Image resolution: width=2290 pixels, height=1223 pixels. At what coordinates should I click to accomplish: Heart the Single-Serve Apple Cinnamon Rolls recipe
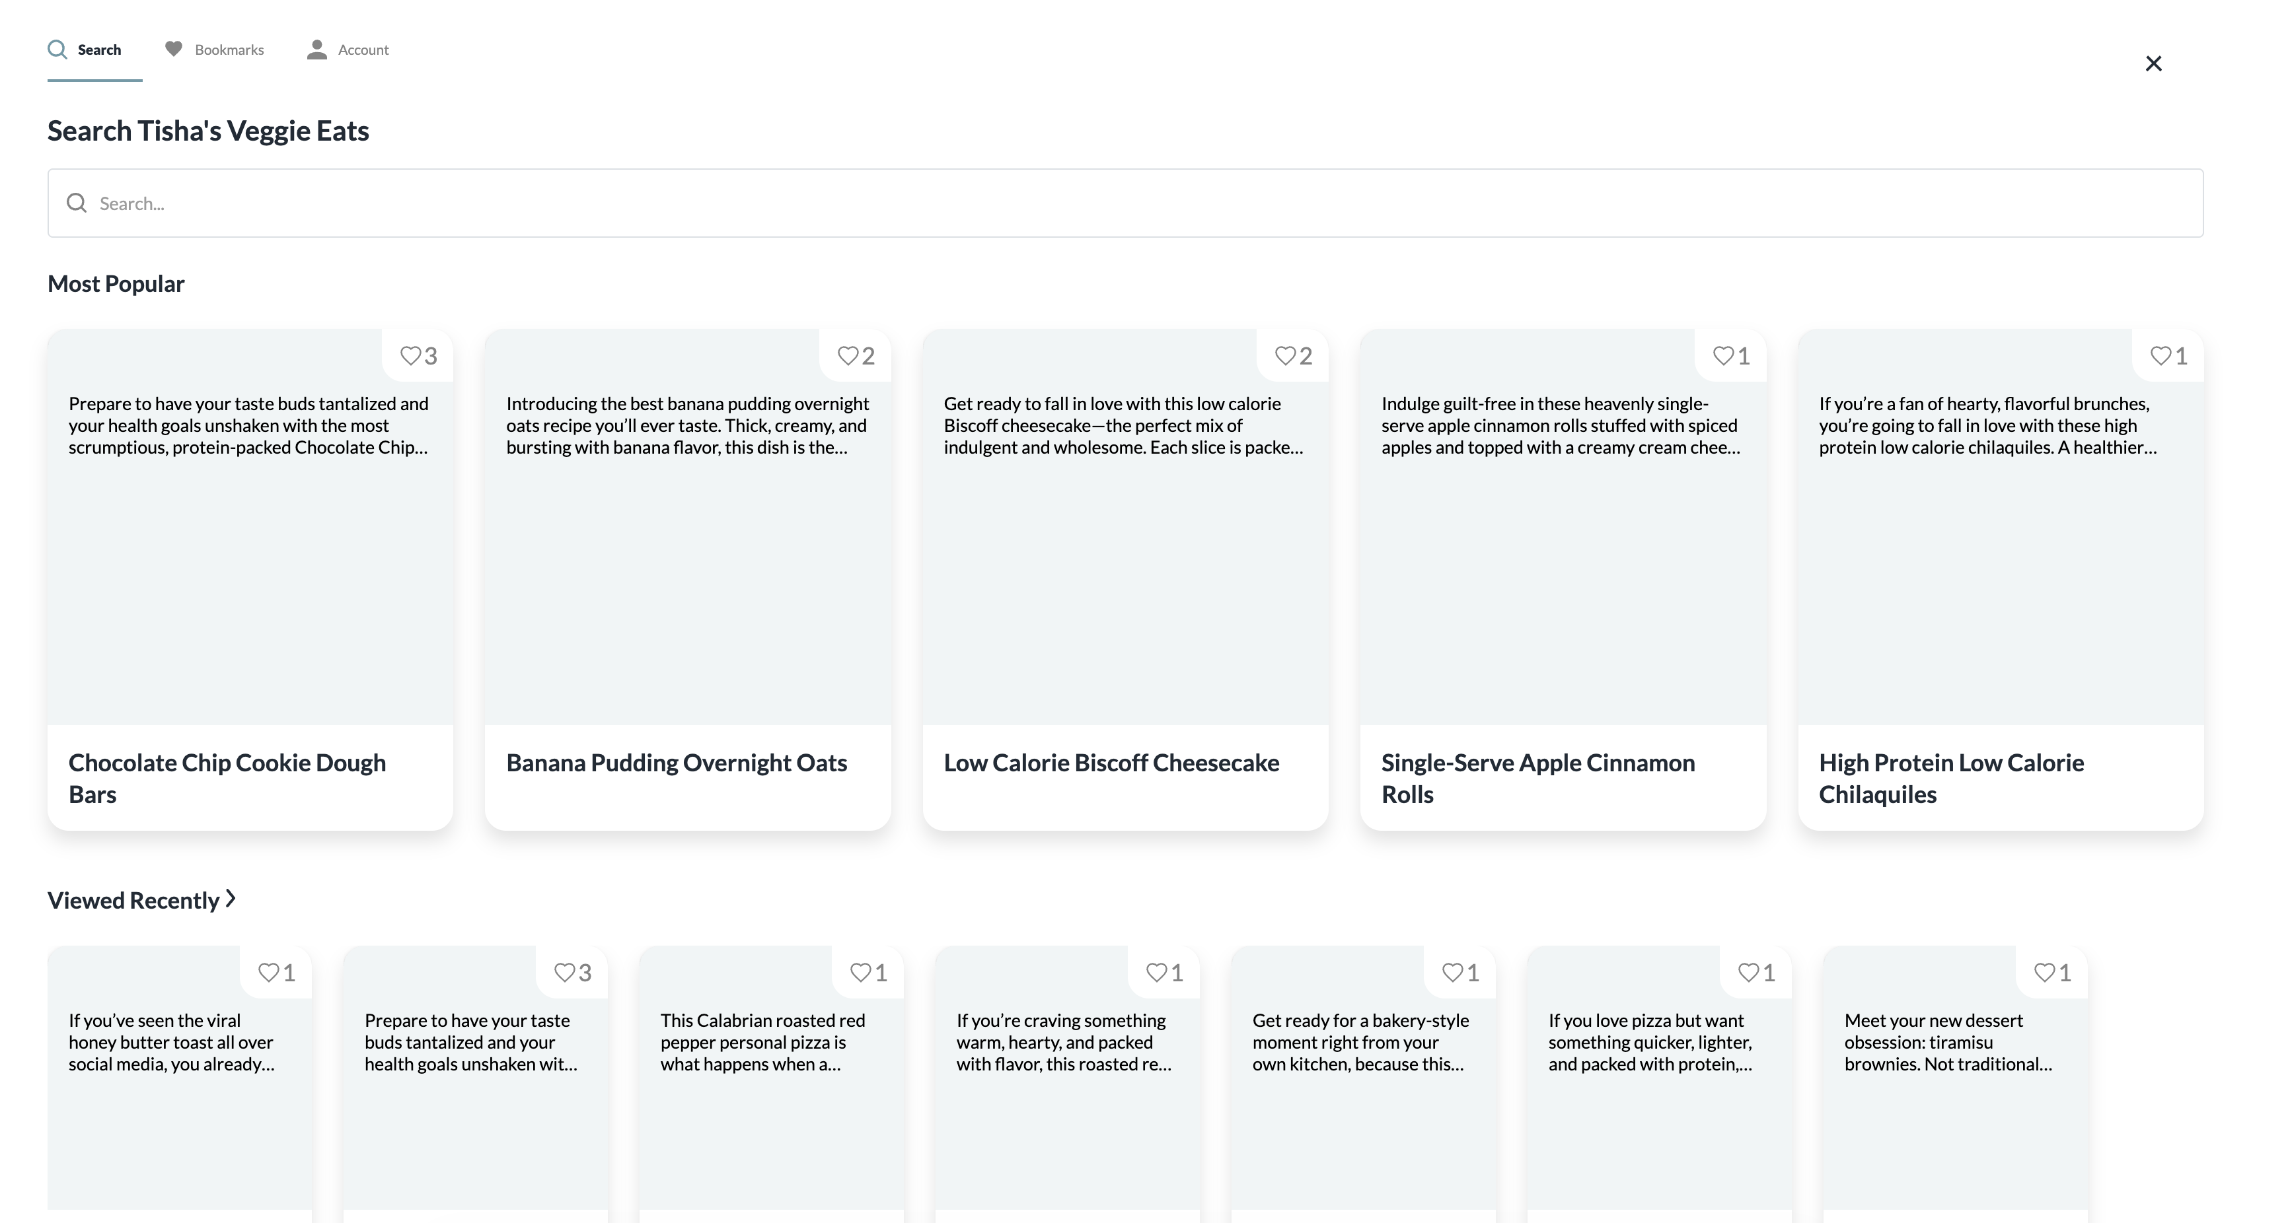pyautogui.click(x=1723, y=357)
